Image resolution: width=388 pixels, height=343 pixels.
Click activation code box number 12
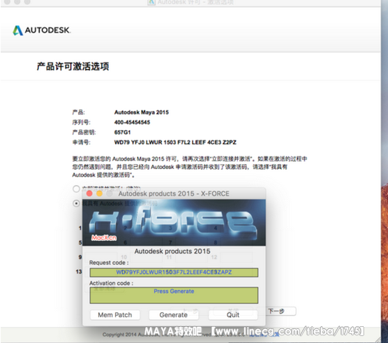(237, 257)
